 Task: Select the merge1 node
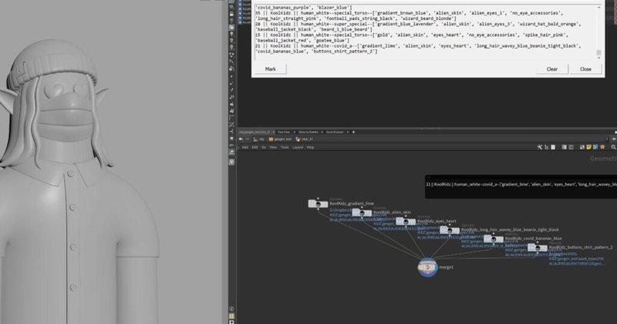[x=427, y=267]
